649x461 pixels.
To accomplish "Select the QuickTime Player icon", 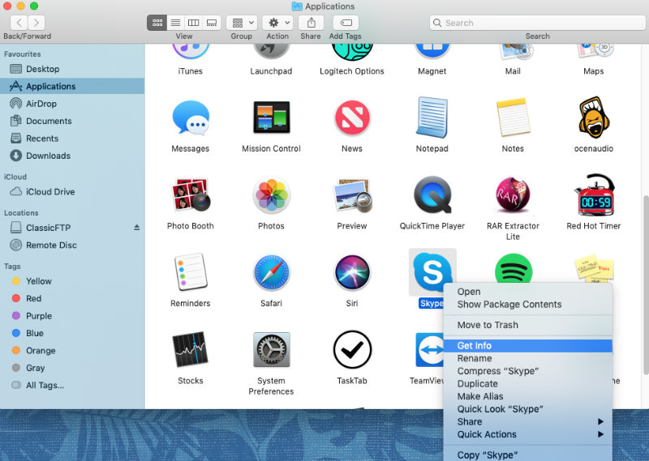I will tap(432, 194).
